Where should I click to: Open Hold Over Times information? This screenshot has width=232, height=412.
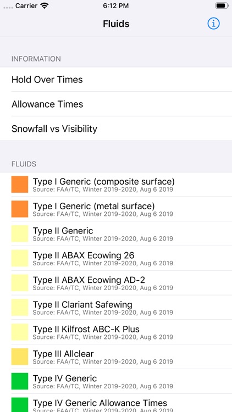click(116, 79)
